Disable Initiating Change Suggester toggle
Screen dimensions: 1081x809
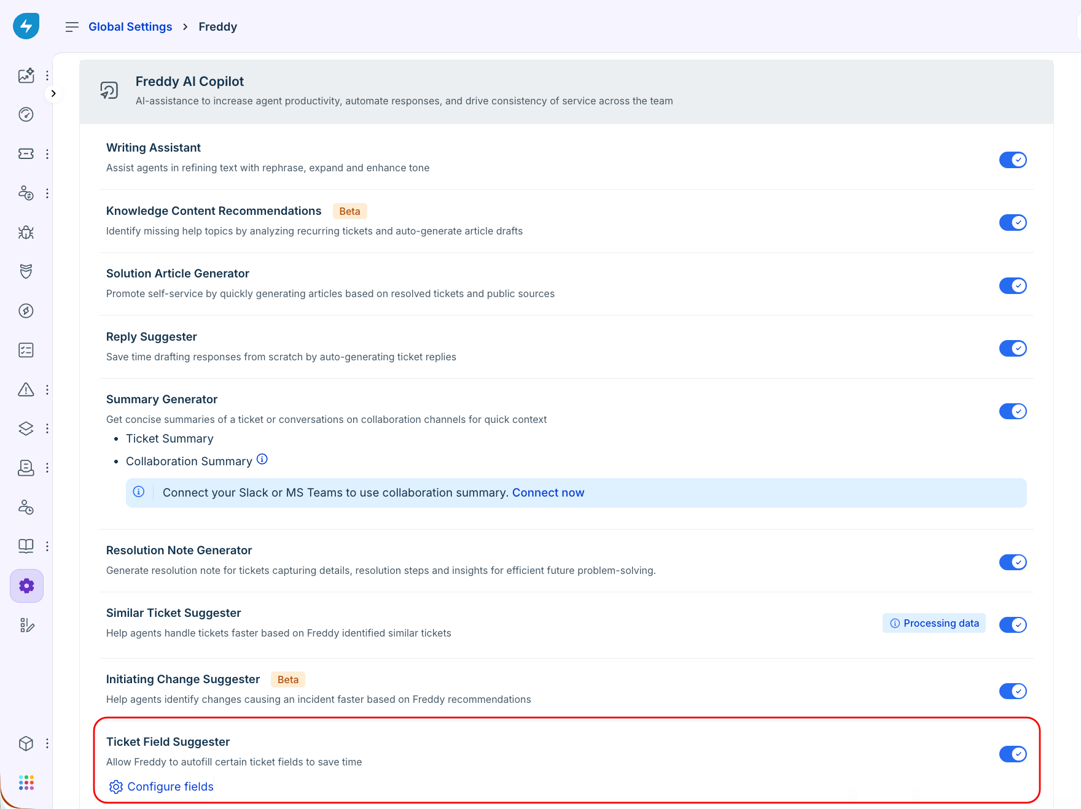pos(1013,691)
